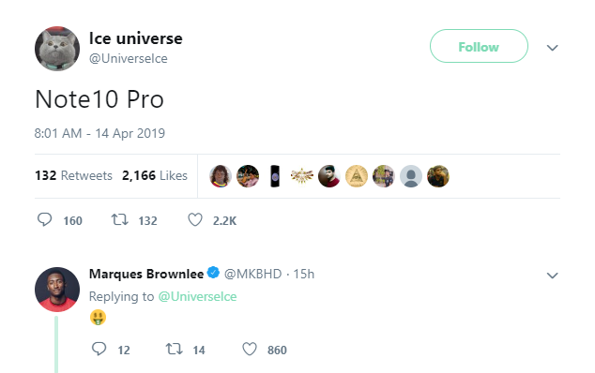Open the Ice universe display name
595x373 pixels.
click(136, 38)
